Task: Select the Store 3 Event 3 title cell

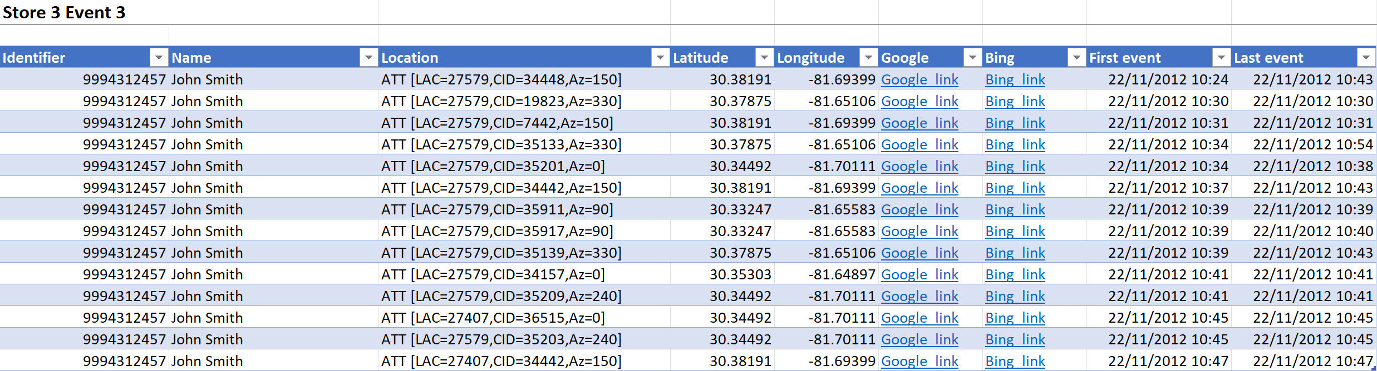Action: coord(65,12)
